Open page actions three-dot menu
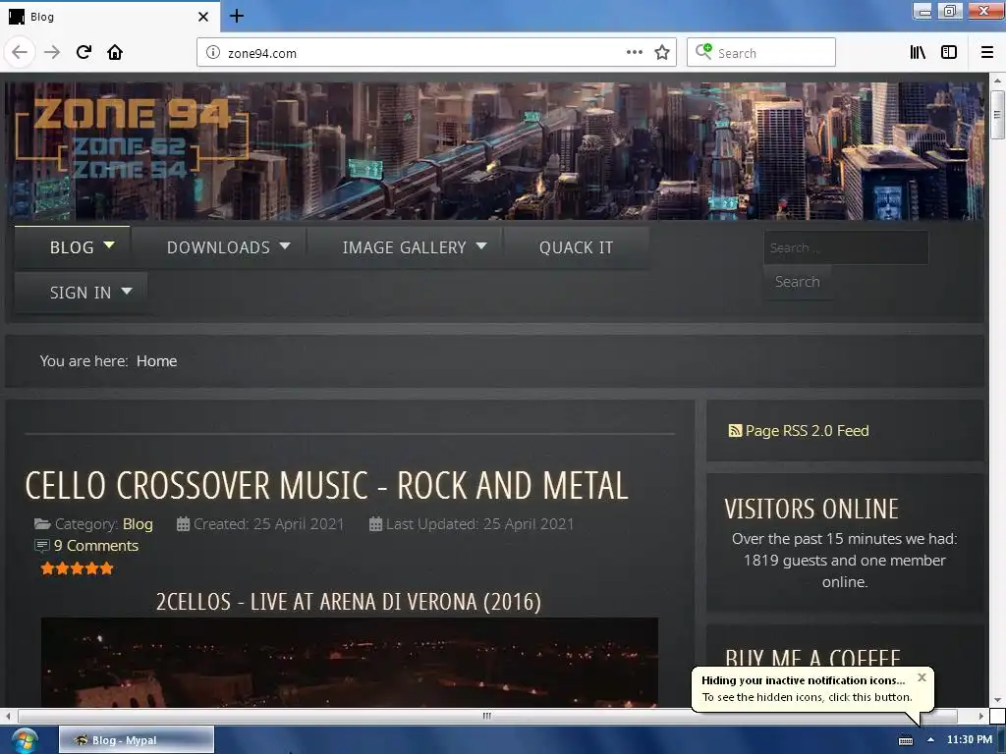This screenshot has height=754, width=1006. [x=634, y=52]
